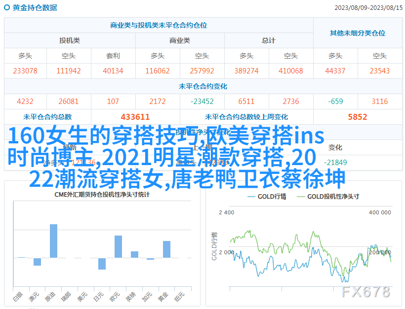Click the 未平仓合约总数 label
The height and width of the screenshot is (309, 405).
(47, 117)
